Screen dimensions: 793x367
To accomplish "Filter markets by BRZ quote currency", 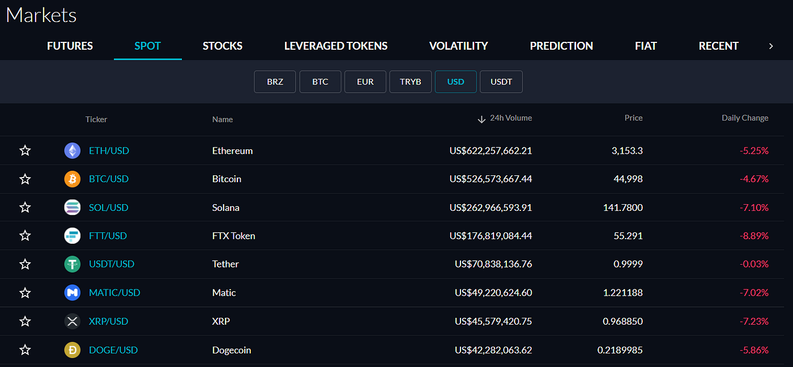I will coord(275,81).
